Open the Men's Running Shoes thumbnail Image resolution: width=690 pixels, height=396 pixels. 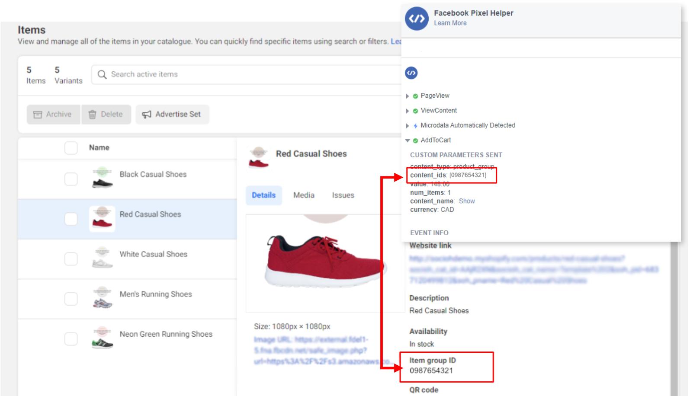(x=102, y=297)
